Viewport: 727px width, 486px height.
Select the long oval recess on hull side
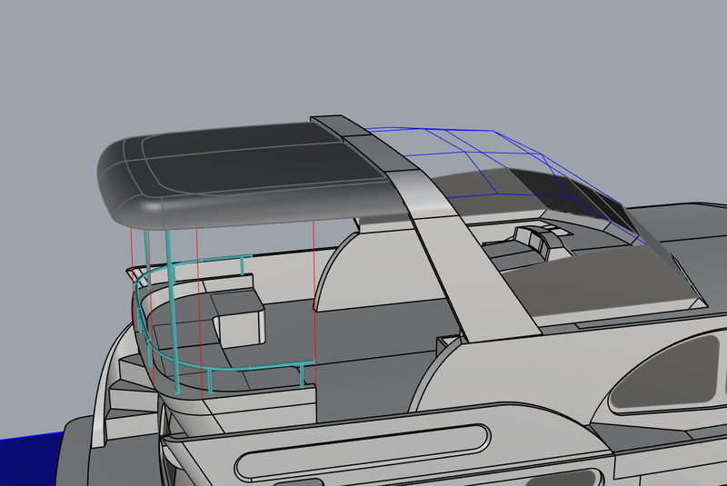click(x=362, y=451)
